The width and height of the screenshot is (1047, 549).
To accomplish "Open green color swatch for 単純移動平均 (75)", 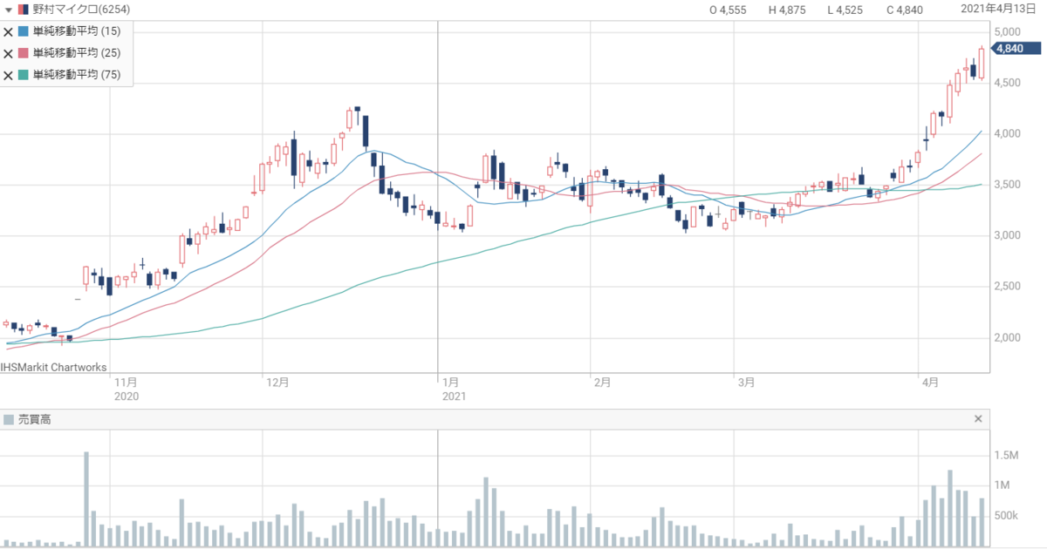I will point(24,76).
